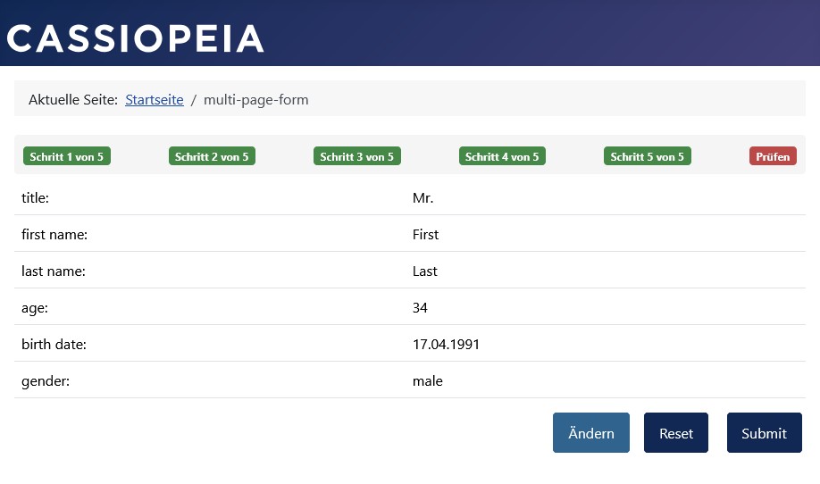The height and width of the screenshot is (484, 820).
Task: Select the birth date 17.04.1991
Action: click(x=446, y=345)
